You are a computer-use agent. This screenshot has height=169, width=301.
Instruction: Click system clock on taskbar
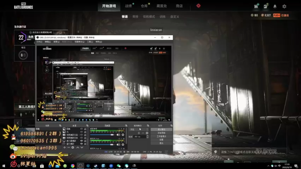287,166
